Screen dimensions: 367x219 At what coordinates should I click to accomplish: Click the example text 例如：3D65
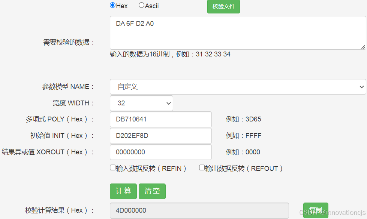243,119
